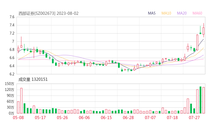Click the 07-27 date label

(x=194, y=118)
